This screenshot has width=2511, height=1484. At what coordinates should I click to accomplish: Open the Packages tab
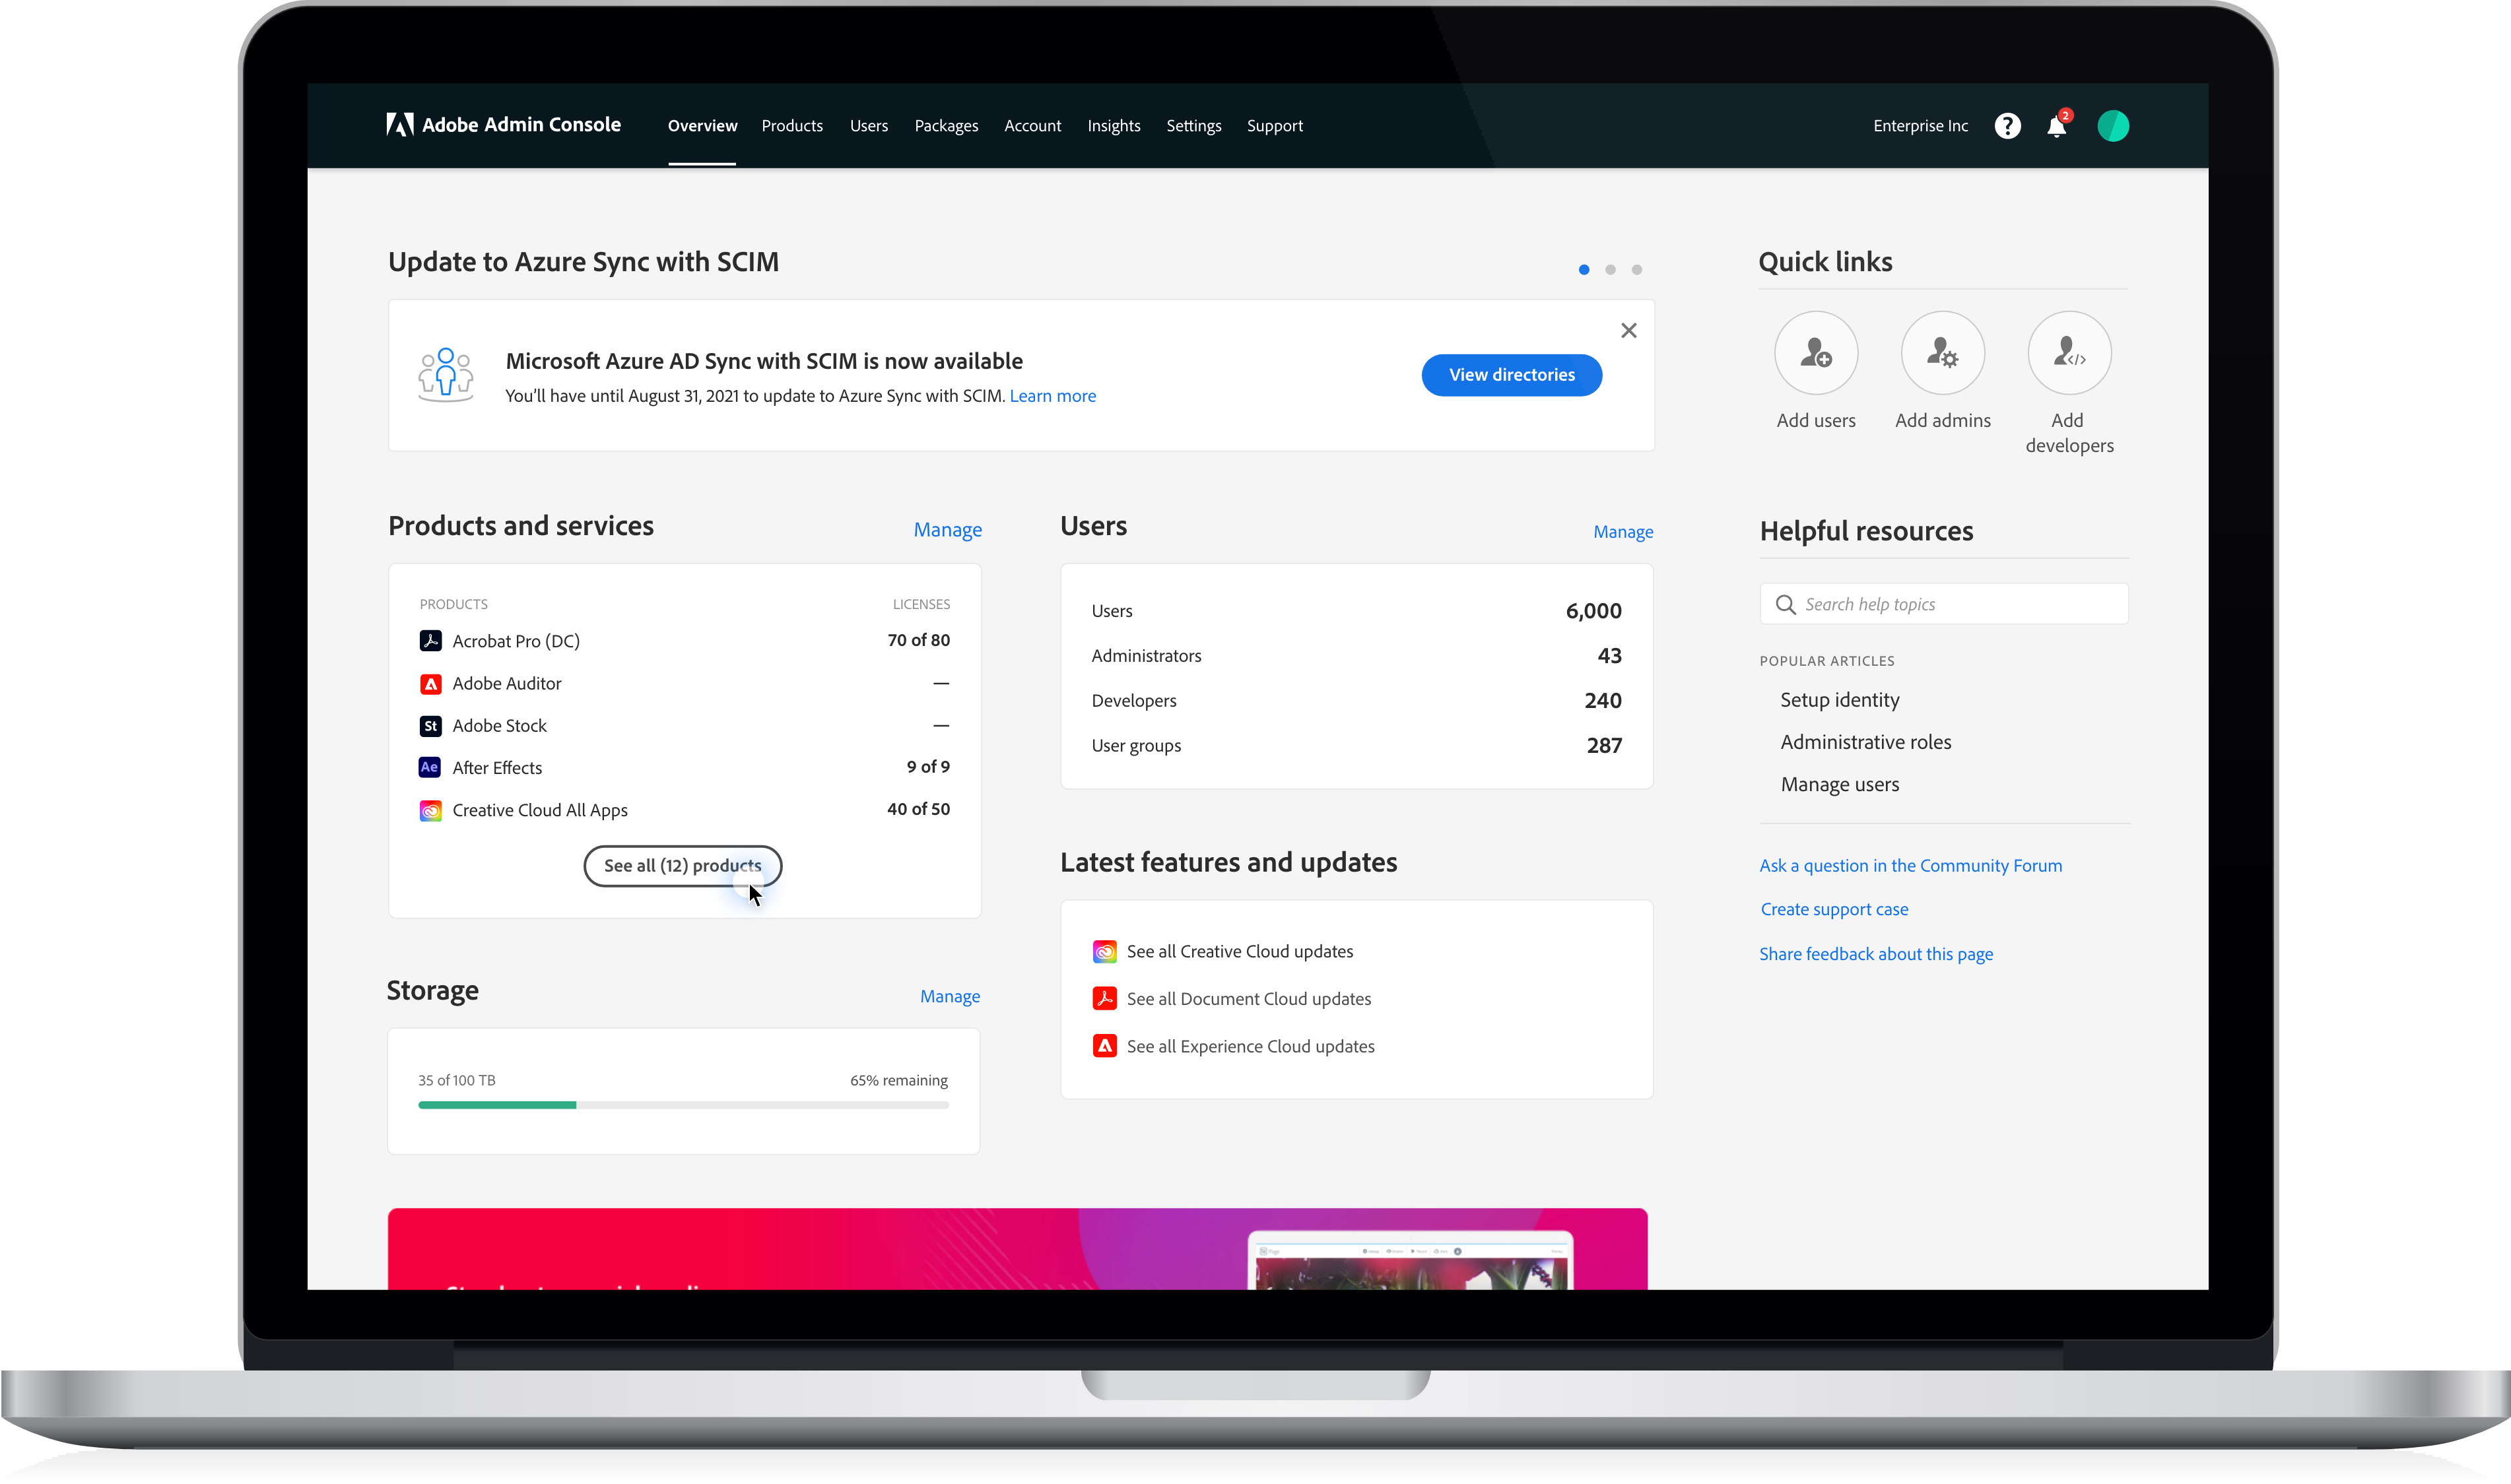click(x=947, y=126)
